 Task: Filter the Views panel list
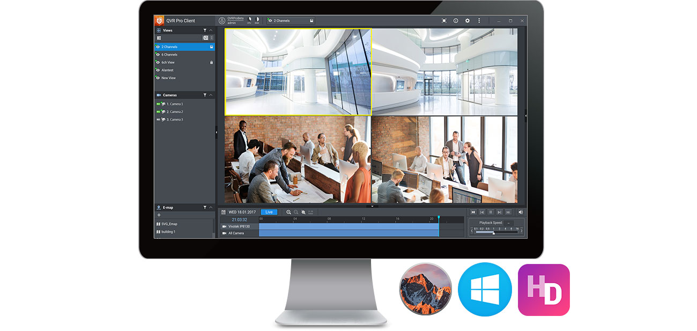pyautogui.click(x=205, y=31)
